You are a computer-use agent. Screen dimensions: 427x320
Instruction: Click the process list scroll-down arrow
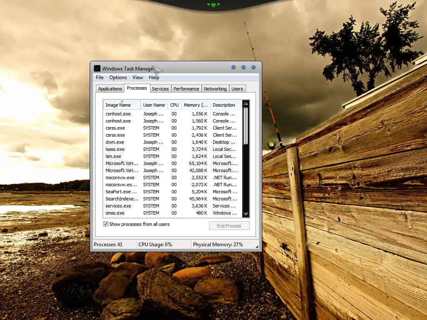(246, 214)
